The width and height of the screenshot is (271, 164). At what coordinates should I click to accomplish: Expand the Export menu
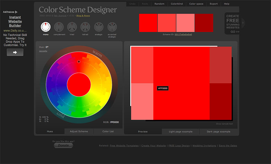[x=214, y=4]
